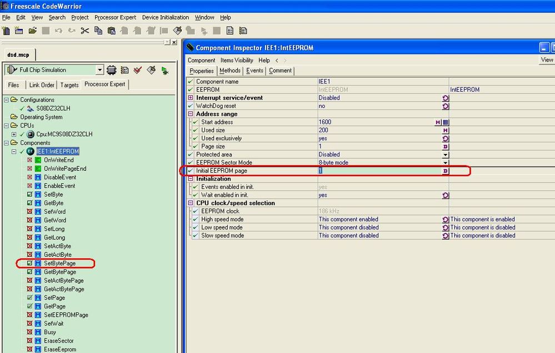
Task: Collapse the Initialization property group
Action: (191, 179)
